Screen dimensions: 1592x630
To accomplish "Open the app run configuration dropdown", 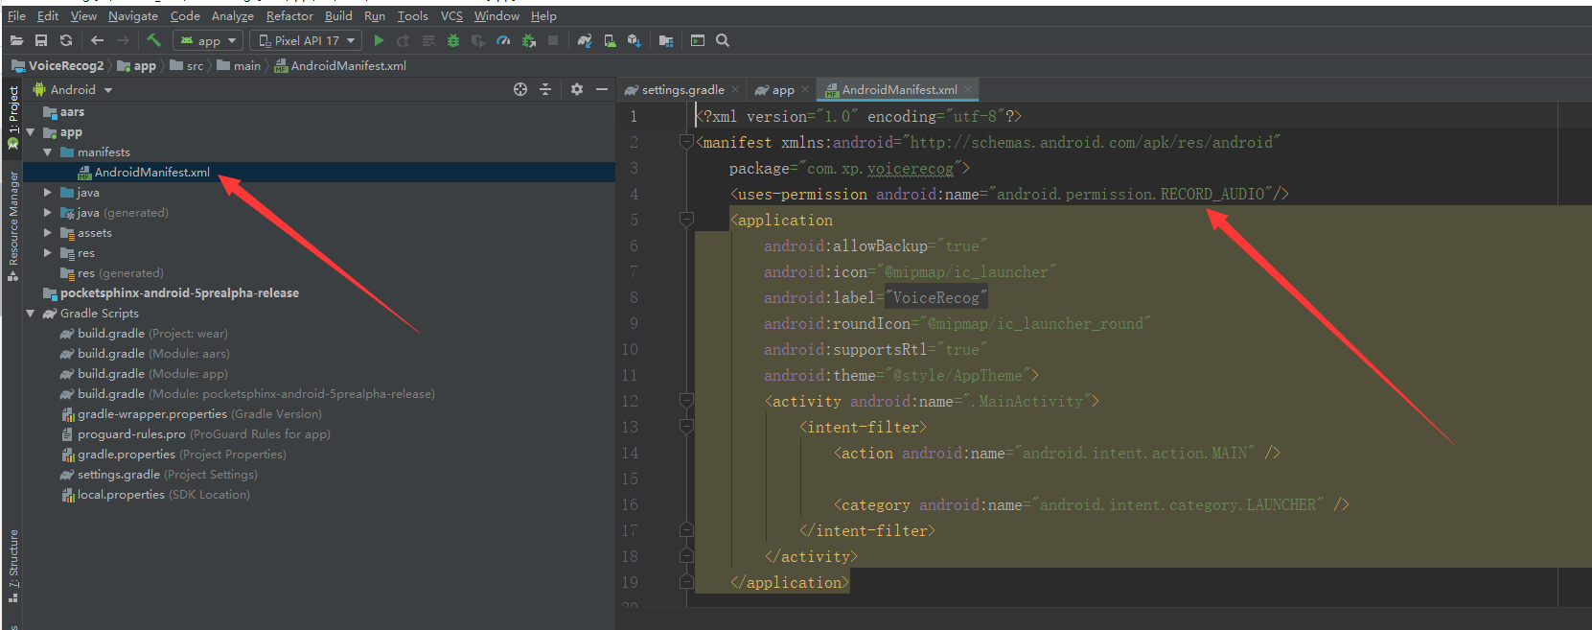I will tap(208, 40).
